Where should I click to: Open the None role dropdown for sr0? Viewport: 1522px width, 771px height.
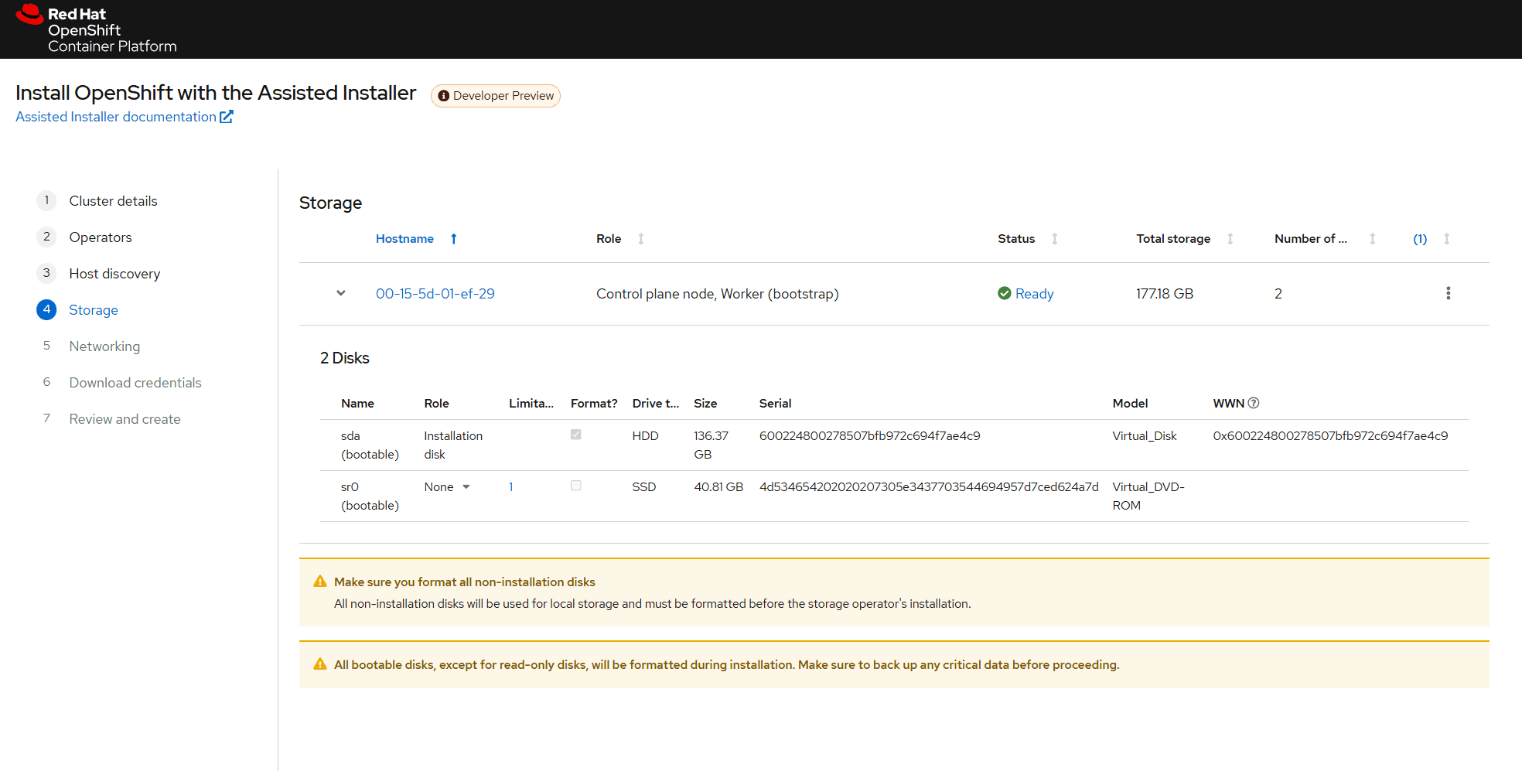coord(447,487)
